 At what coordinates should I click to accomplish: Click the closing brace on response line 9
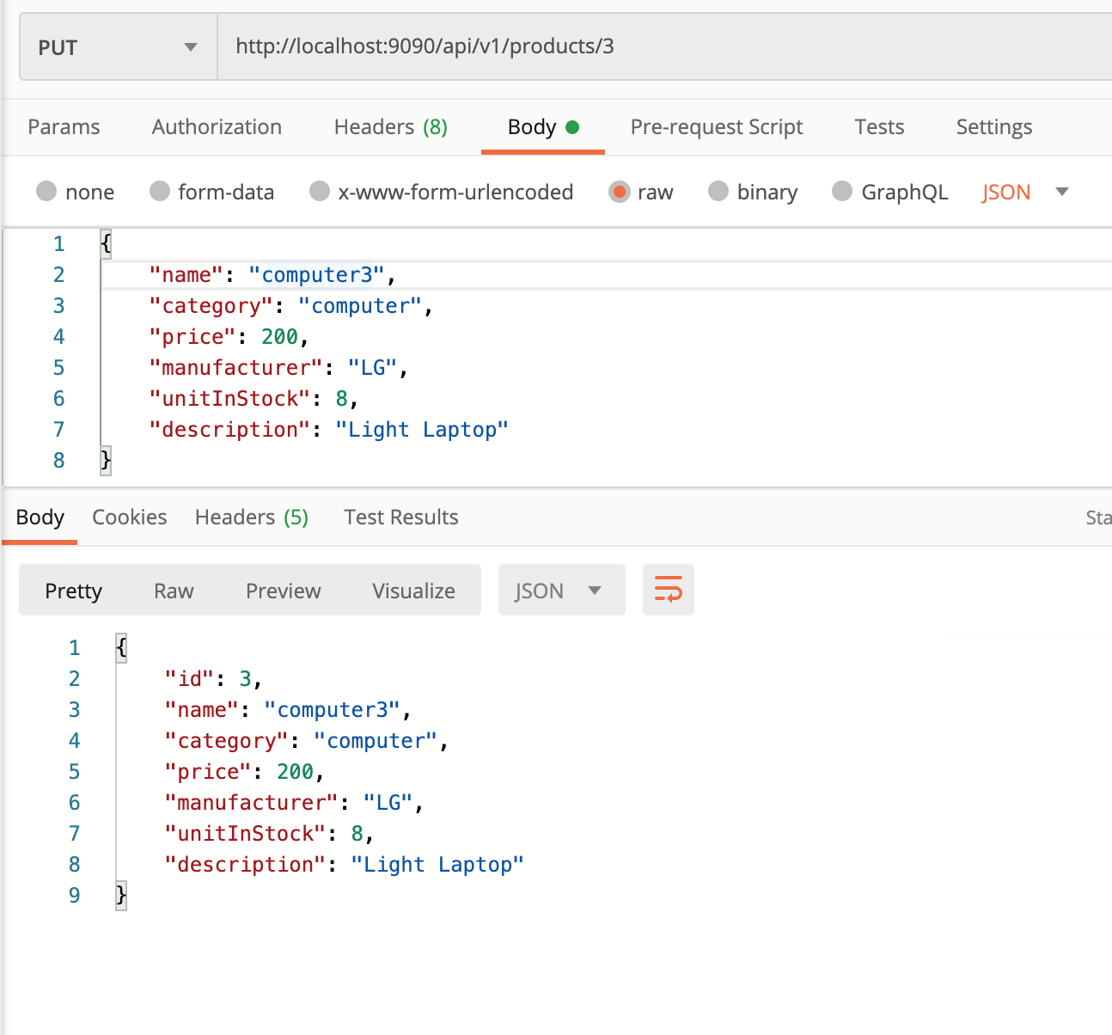pyautogui.click(x=121, y=896)
